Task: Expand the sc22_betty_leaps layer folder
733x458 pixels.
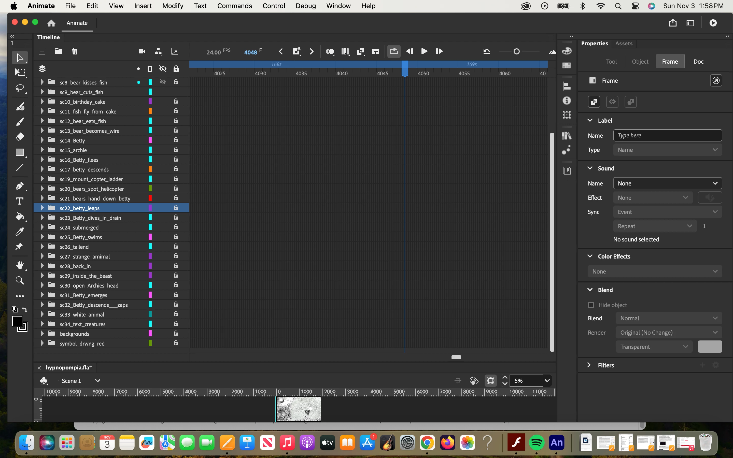Action: 42,208
